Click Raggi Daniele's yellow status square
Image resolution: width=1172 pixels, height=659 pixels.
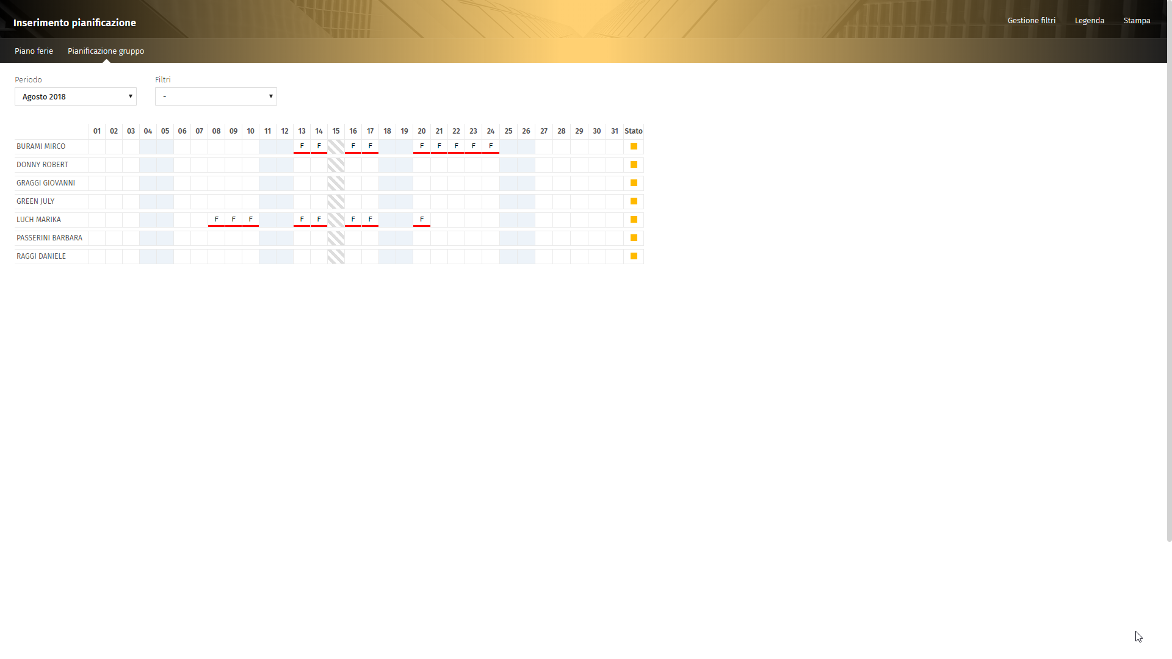pyautogui.click(x=634, y=256)
